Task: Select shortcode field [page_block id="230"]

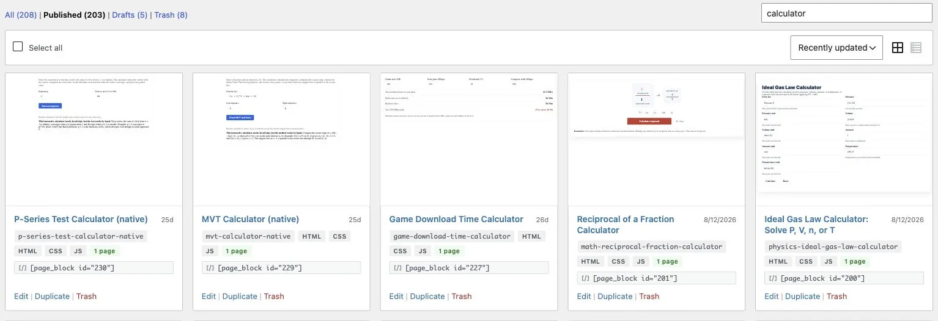Action: click(94, 268)
